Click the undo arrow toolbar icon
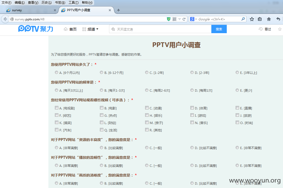Image resolution: width=283 pixels, height=188 pixels. pos(278,19)
